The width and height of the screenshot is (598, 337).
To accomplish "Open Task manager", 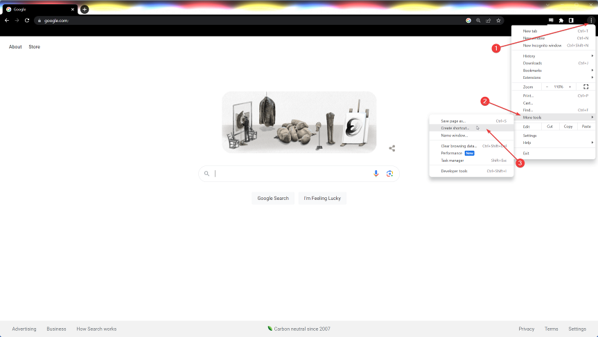I will click(471, 161).
